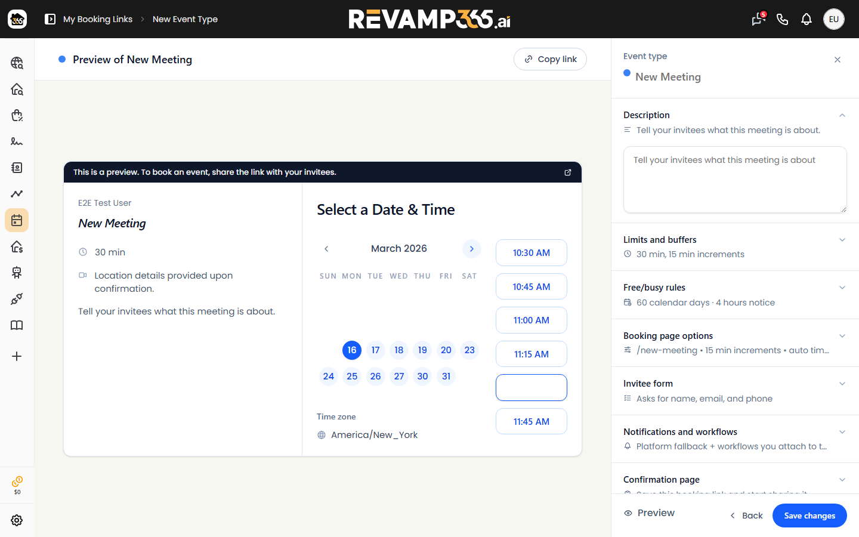This screenshot has width=859, height=537.
Task: Open the house with dollar icon in the sidebar
Action: click(17, 246)
